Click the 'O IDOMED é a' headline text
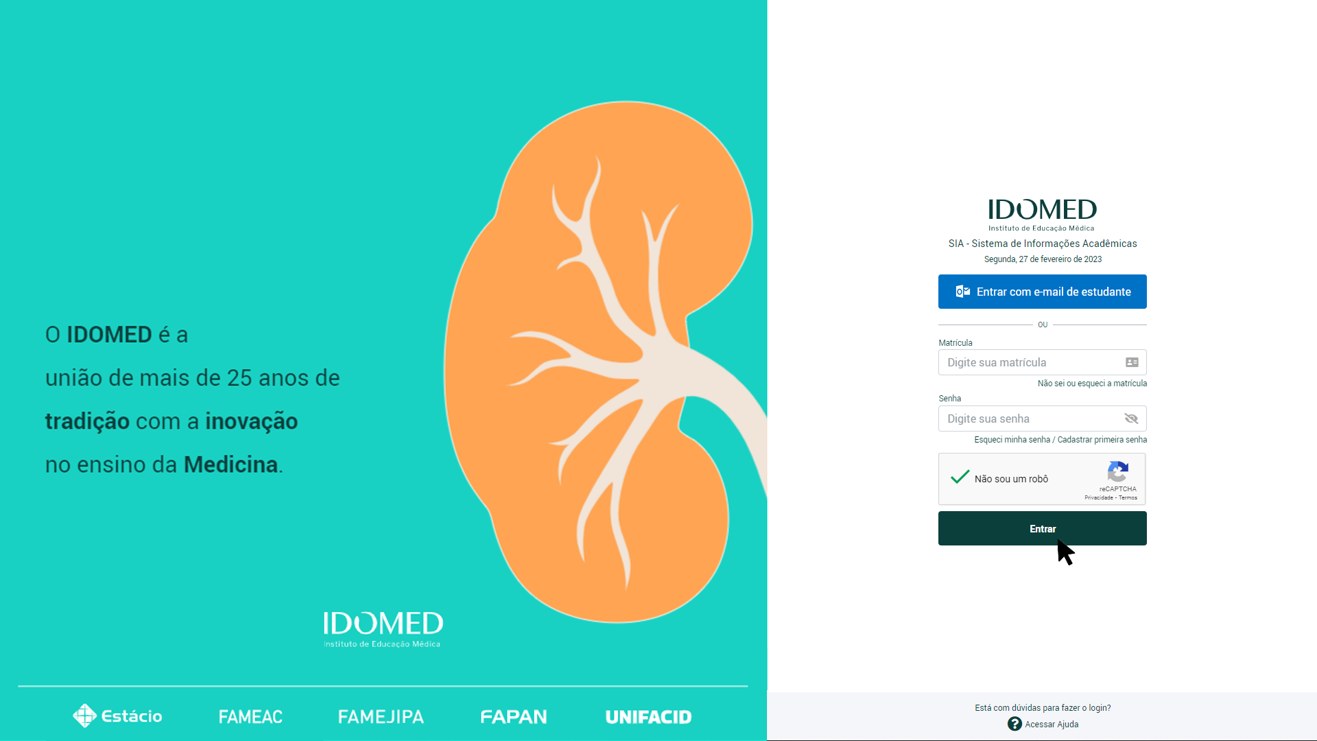 [117, 335]
